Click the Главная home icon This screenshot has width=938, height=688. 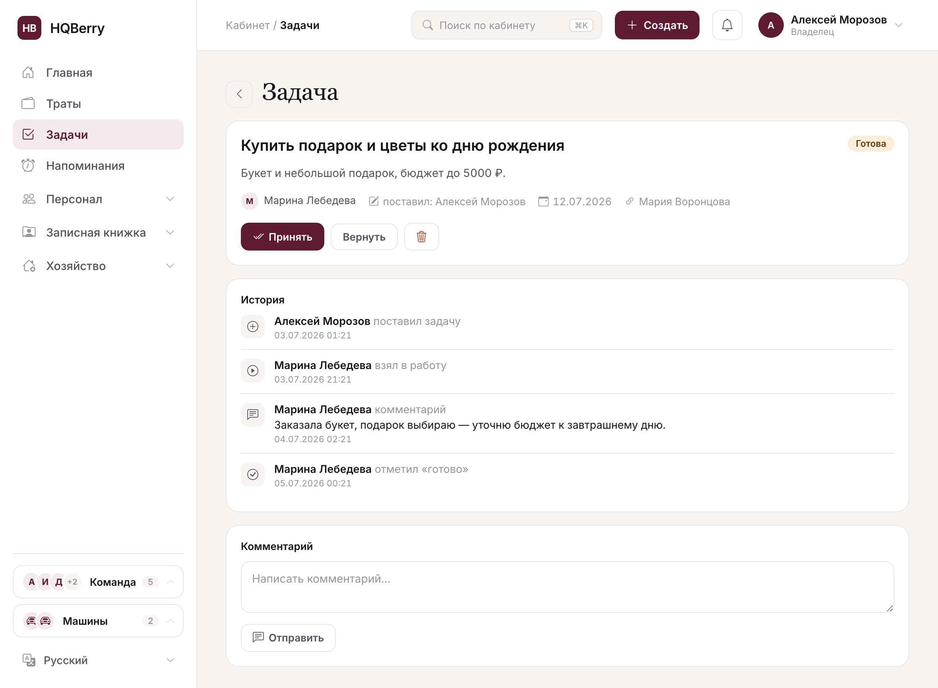point(28,72)
